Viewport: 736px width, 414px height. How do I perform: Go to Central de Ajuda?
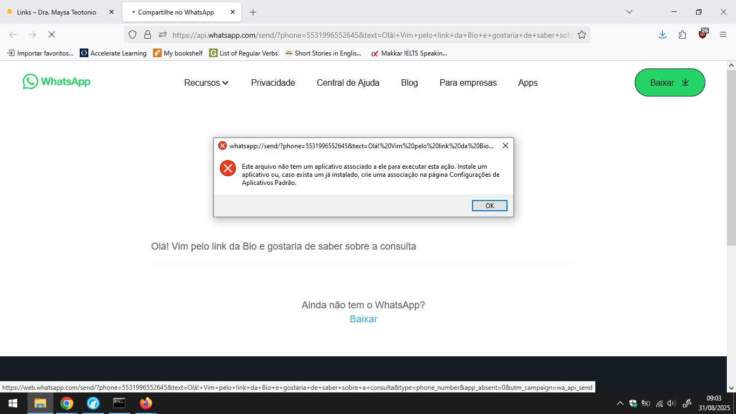click(x=348, y=82)
